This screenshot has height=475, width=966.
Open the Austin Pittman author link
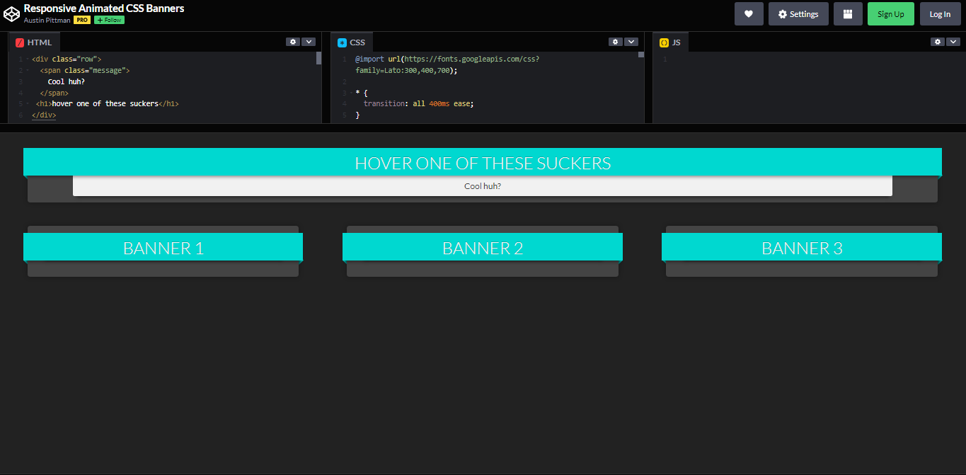47,20
